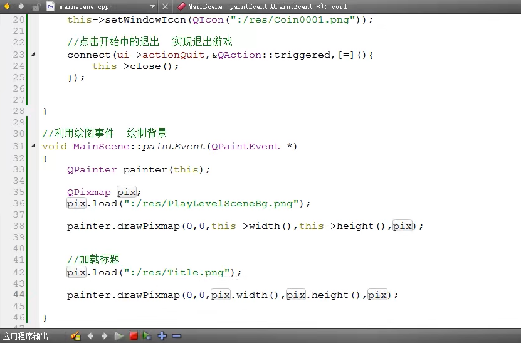Toggle the file lock icon
The height and width of the screenshot is (343, 521).
(x=36, y=6)
